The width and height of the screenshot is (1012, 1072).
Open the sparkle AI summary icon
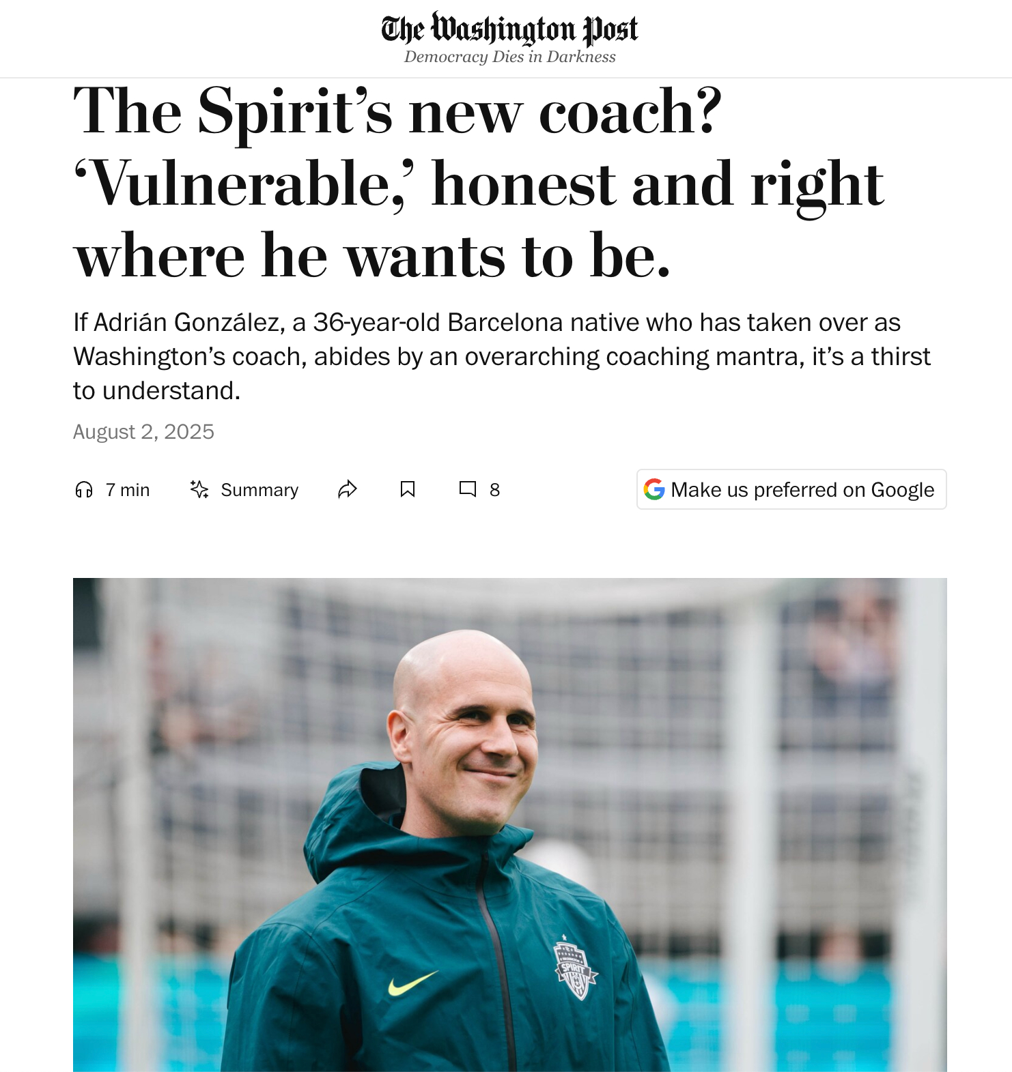tap(199, 489)
